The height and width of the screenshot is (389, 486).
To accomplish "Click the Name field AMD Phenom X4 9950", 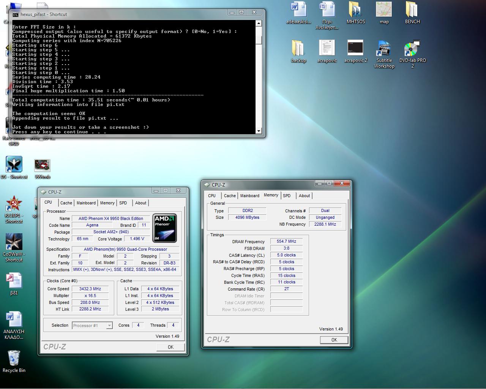I will (x=111, y=218).
